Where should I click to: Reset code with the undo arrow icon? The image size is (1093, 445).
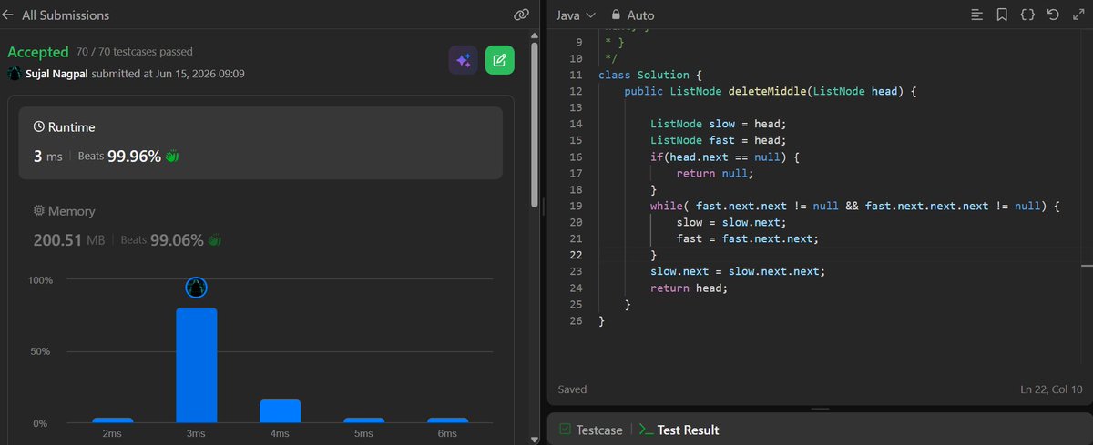pos(1053,15)
